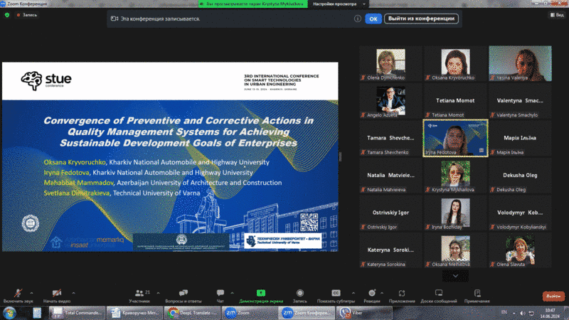Select Iryna Bozhidav video thumbnail

pyautogui.click(x=455, y=213)
